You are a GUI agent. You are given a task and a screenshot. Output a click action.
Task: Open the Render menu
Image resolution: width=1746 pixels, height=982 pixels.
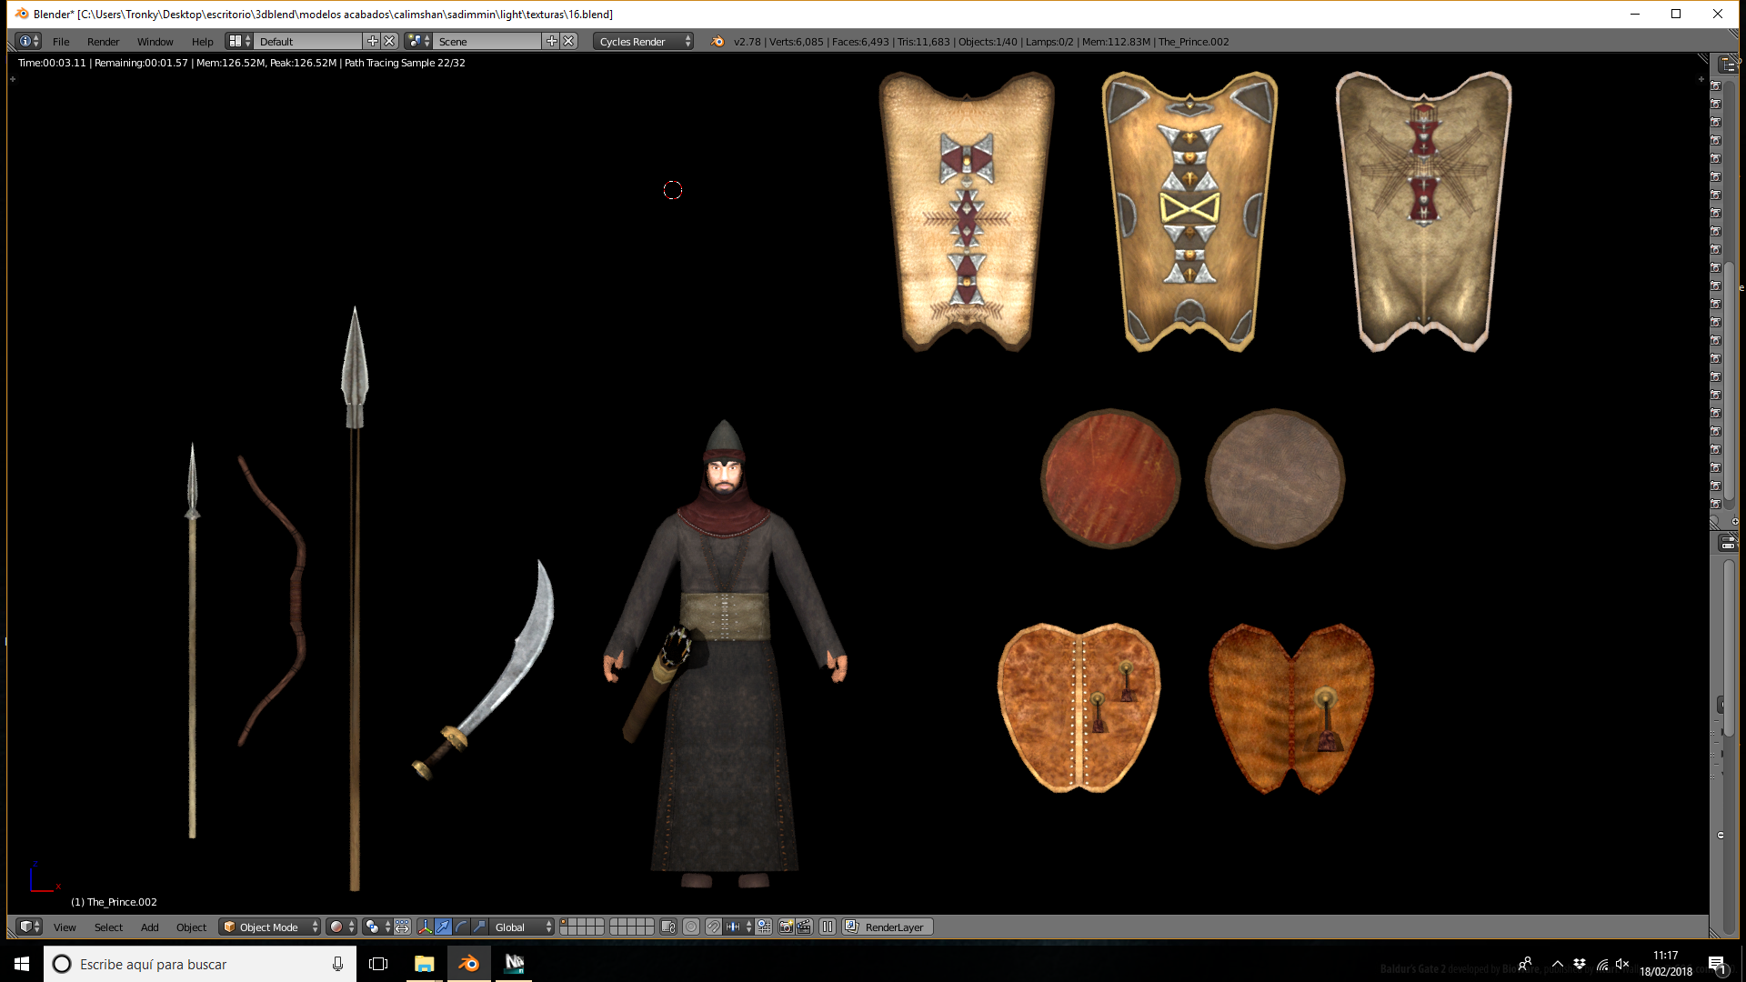pyautogui.click(x=104, y=41)
